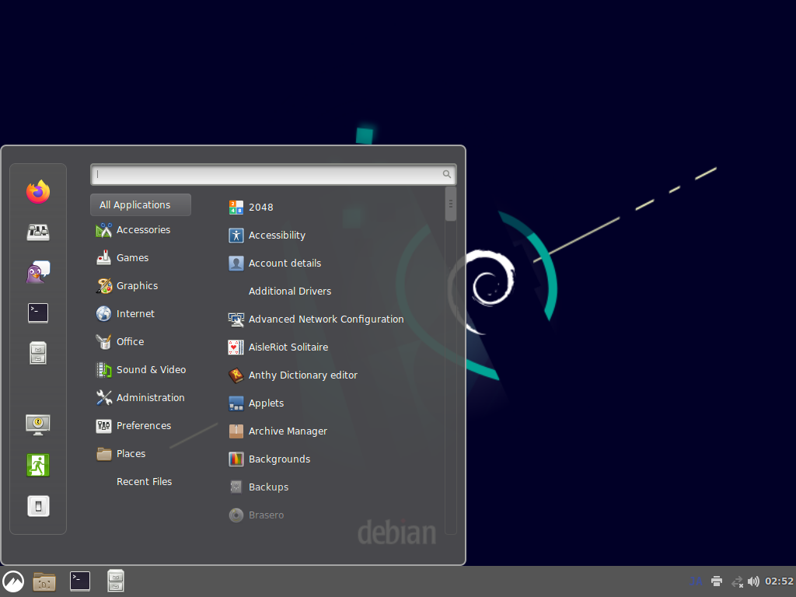Check network status via tray icon
The height and width of the screenshot is (597, 796).
(735, 581)
